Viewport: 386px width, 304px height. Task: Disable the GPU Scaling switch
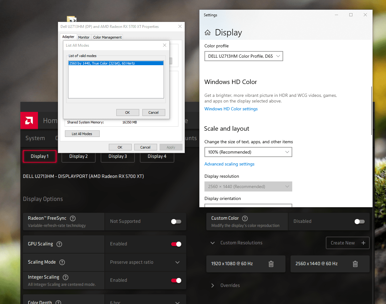click(176, 244)
